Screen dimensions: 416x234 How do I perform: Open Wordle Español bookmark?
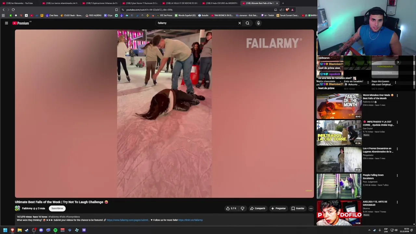[x=185, y=15]
